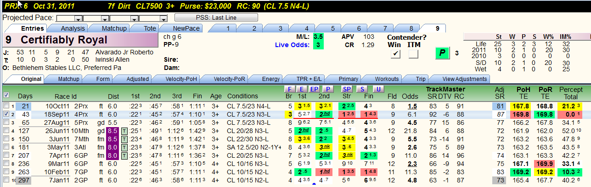Click the Conditions column header
The height and width of the screenshot is (187, 591).
tap(242, 96)
